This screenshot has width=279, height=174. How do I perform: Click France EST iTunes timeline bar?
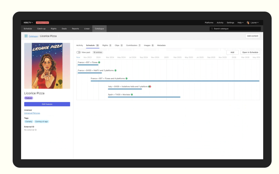(x=88, y=65)
